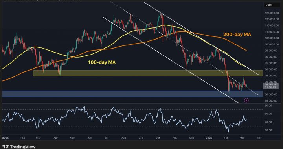Click the Oct label on time axis

(x=158, y=138)
